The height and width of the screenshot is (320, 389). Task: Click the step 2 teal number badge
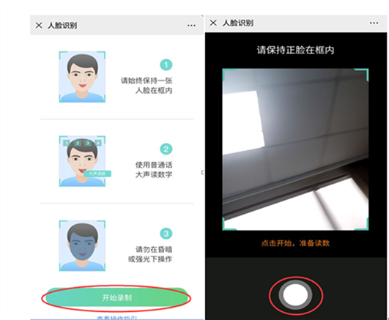[x=166, y=149]
